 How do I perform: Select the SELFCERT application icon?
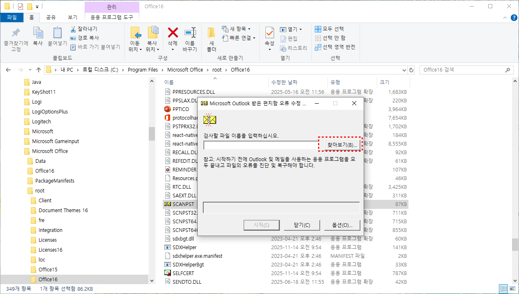(x=167, y=273)
